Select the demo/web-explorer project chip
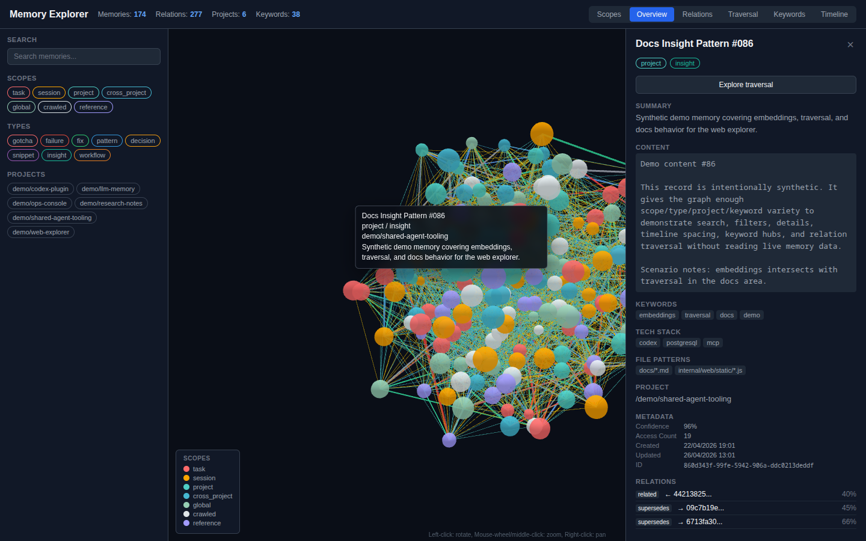 coord(41,232)
